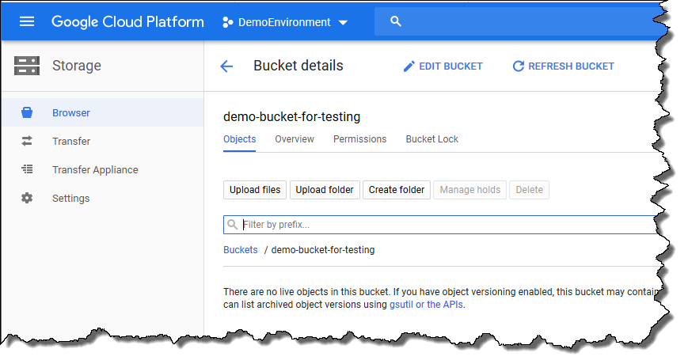Click the Storage product icon
This screenshot has height=364, width=688.
pos(27,66)
